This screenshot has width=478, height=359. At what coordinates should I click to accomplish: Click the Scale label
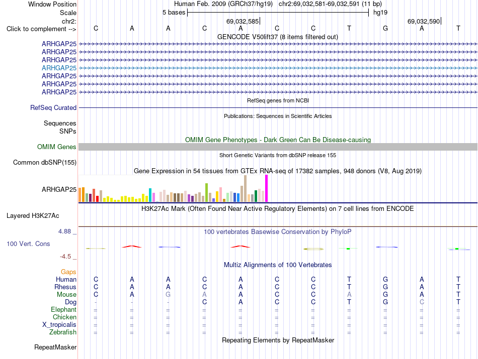(68, 13)
